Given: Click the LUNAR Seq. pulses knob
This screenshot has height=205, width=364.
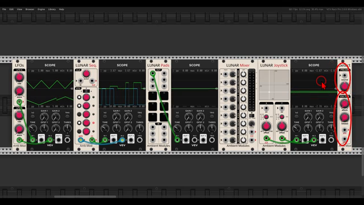Looking at the screenshot, I should pyautogui.click(x=86, y=74).
